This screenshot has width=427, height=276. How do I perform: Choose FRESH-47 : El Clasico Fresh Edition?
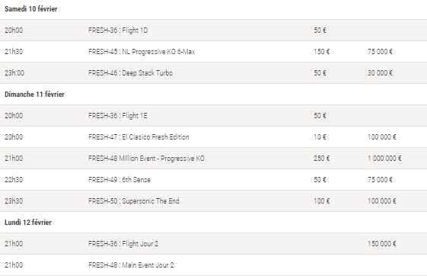pos(139,137)
